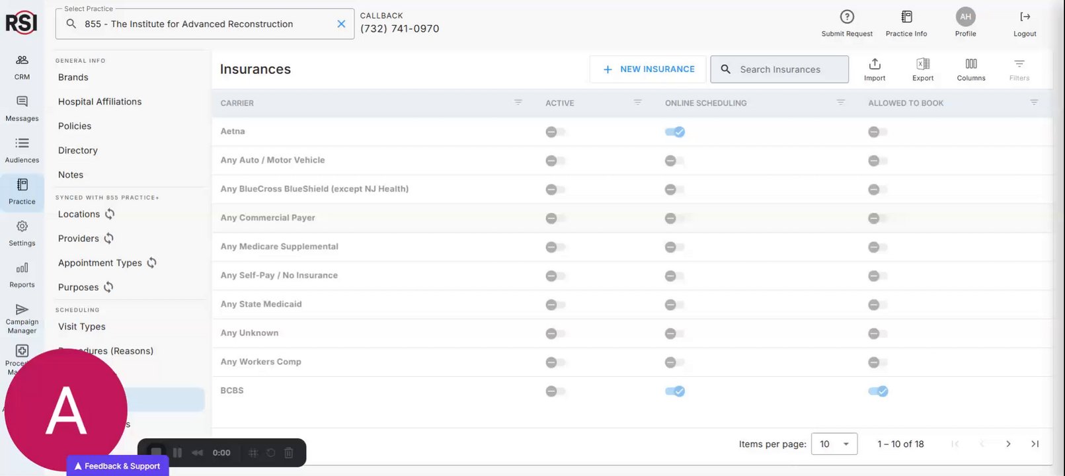The height and width of the screenshot is (476, 1065).
Task: Click the callback number (732) 741-0970
Action: (400, 28)
